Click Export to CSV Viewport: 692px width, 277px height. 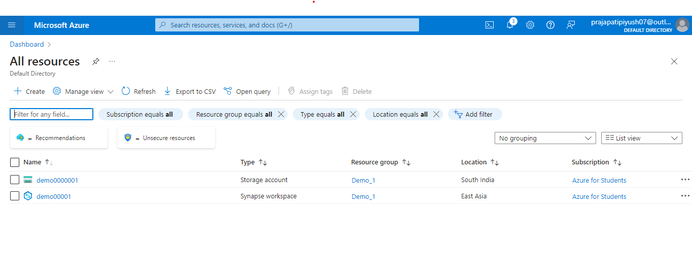[x=190, y=91]
